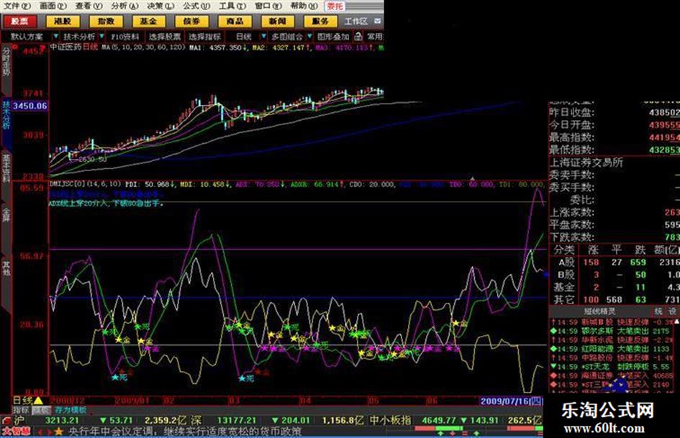Click the 3450.06 price cursor label
This screenshot has height=438, width=680.
(30, 106)
